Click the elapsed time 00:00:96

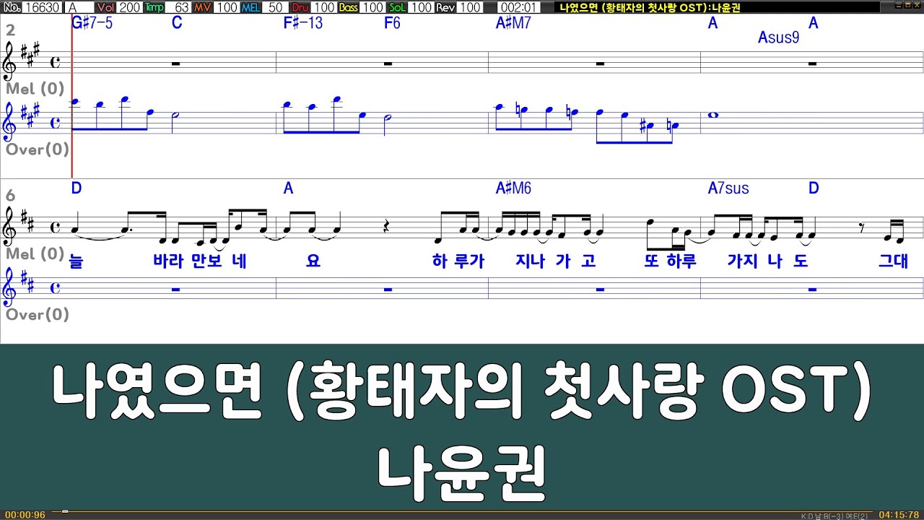(25, 515)
